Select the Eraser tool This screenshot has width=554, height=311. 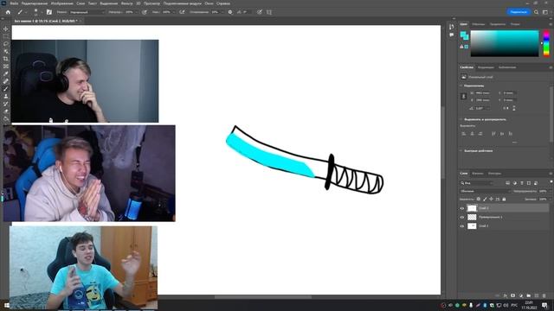(6, 111)
